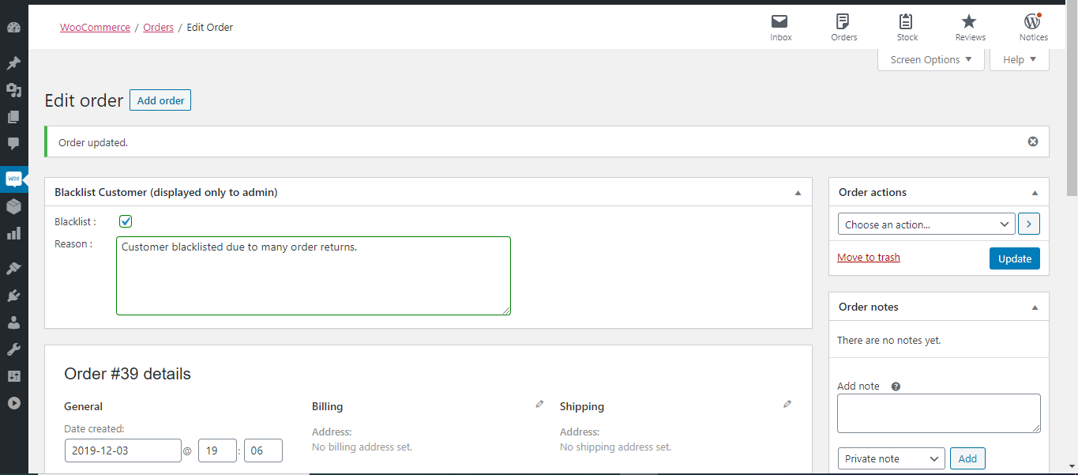This screenshot has height=475, width=1078.
Task: Click the 'There are no notes yet.' text
Action: click(x=889, y=341)
